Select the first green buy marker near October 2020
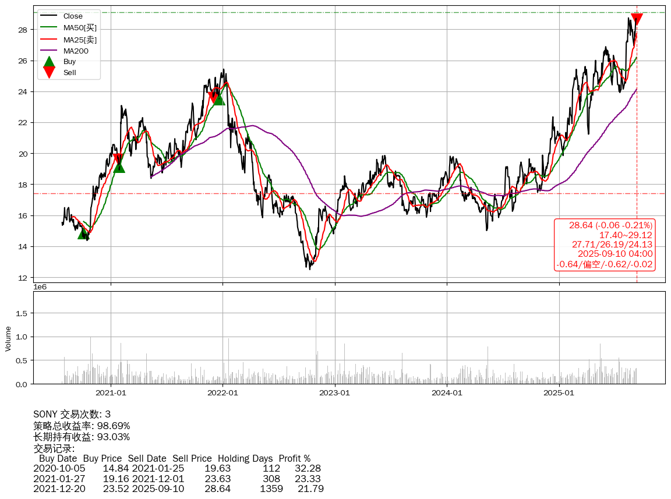The height and width of the screenshot is (499, 671). [83, 233]
